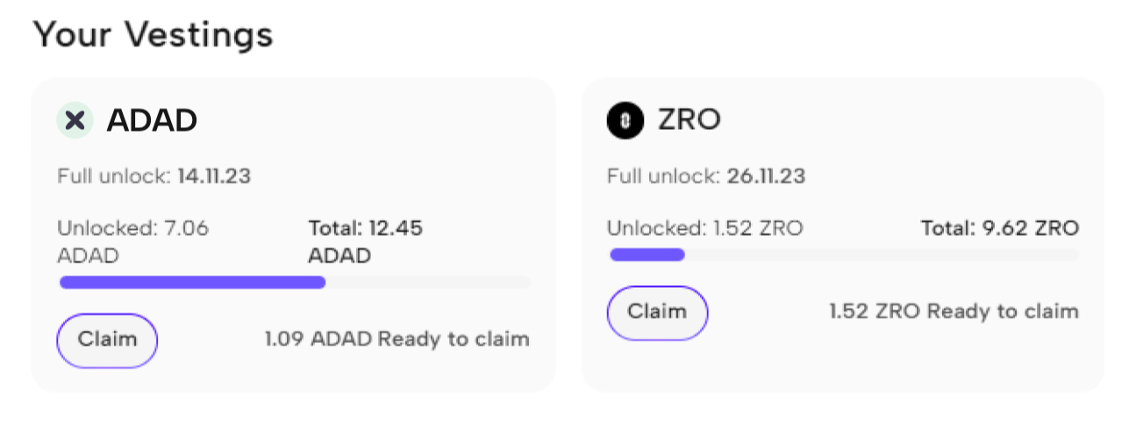
Task: Click the ADAD token icon
Action: point(75,121)
